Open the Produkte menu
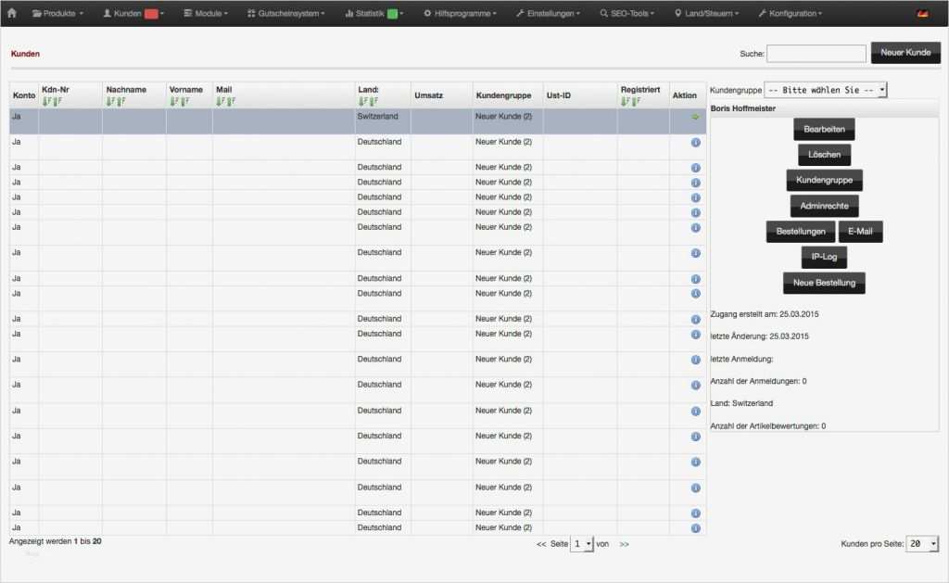Image resolution: width=949 pixels, height=583 pixels. (57, 13)
